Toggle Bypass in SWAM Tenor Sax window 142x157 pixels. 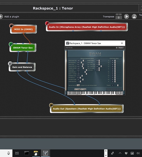coord(121,48)
